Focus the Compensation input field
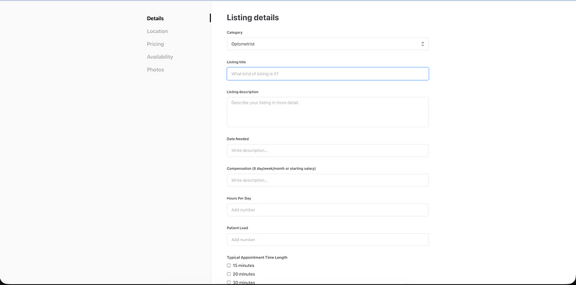 tap(328, 181)
